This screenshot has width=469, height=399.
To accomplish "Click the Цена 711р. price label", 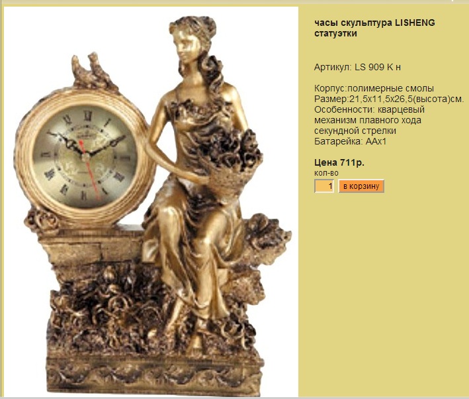I will [x=339, y=163].
